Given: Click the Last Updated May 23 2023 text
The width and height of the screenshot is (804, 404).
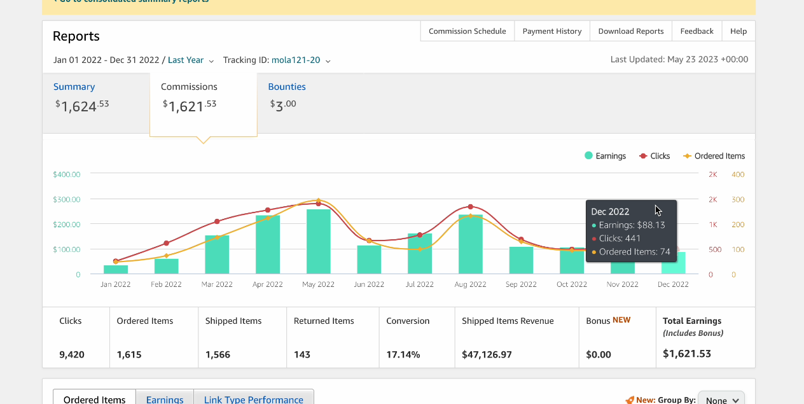Looking at the screenshot, I should tap(679, 59).
